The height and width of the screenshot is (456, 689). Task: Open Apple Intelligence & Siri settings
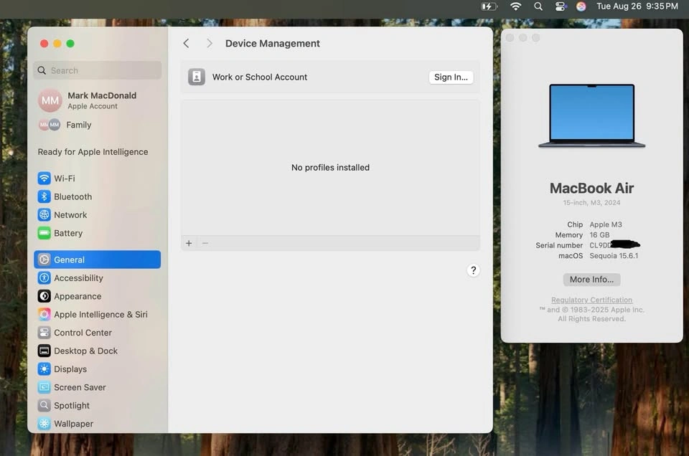(x=100, y=315)
